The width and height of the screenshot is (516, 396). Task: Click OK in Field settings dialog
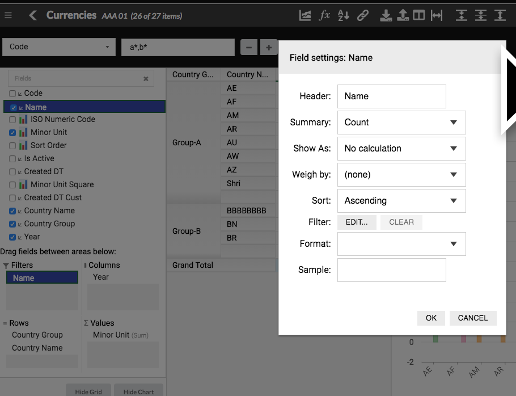[431, 318]
